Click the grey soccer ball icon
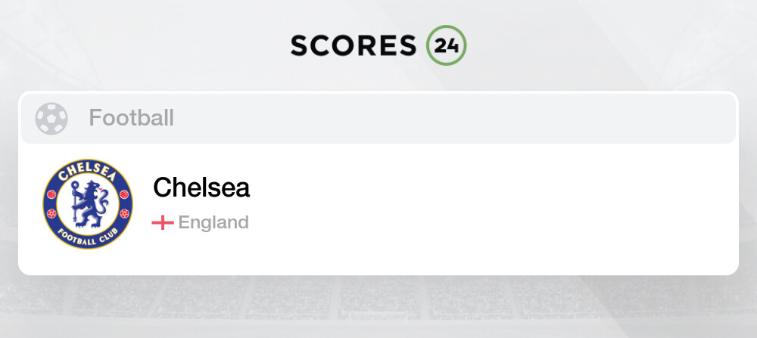 coord(51,119)
